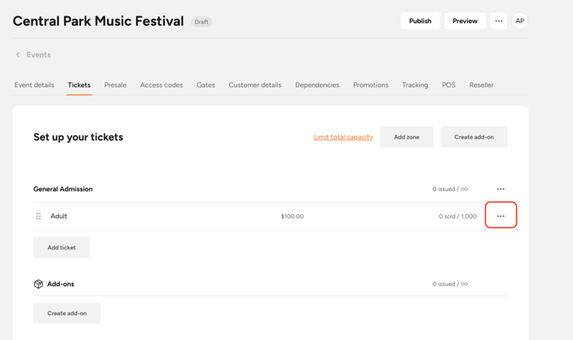Click the $100.00 ticket price
The width and height of the screenshot is (573, 340).
[x=292, y=217]
